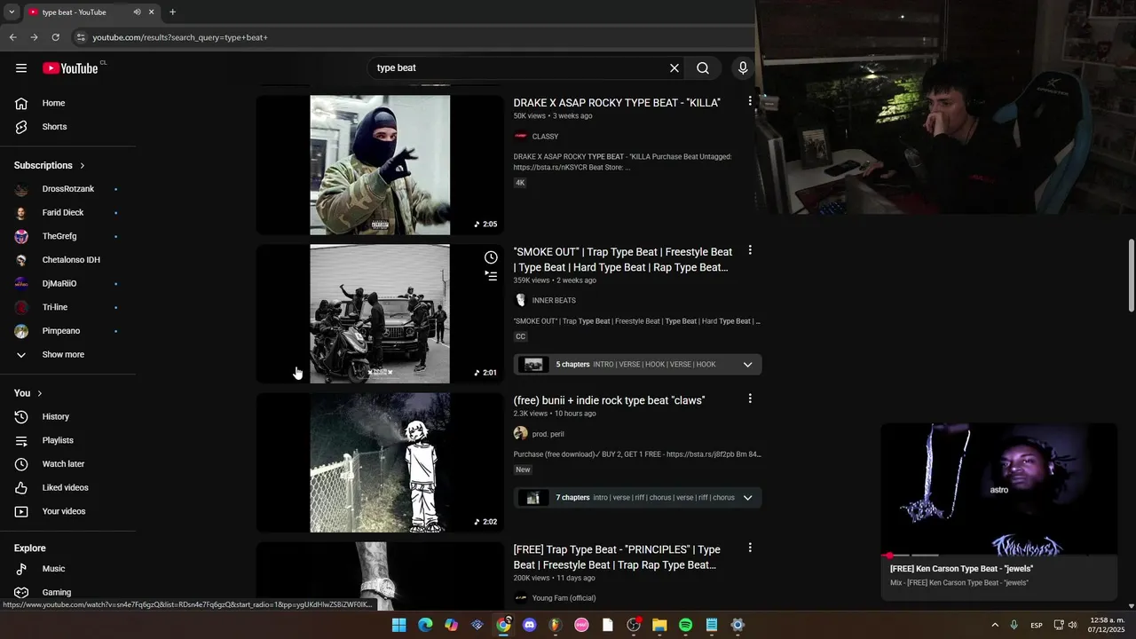Viewport: 1136px width, 639px height.
Task: Open more options for 'PRINCIPLES' video
Action: [750, 548]
